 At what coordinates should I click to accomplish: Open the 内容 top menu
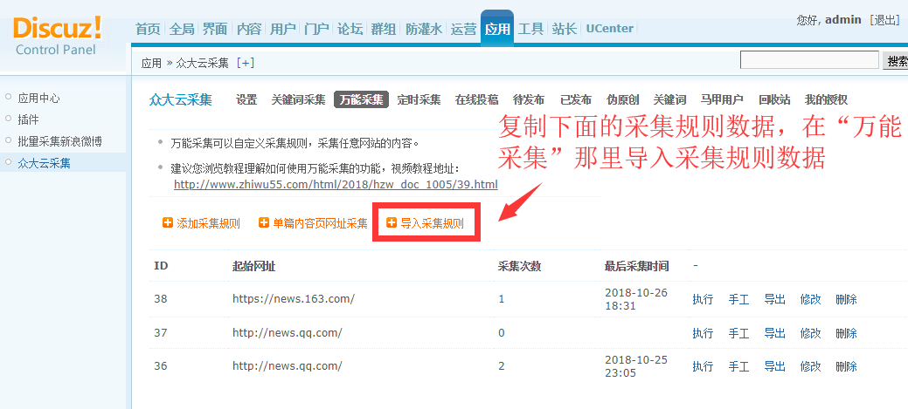tap(249, 29)
